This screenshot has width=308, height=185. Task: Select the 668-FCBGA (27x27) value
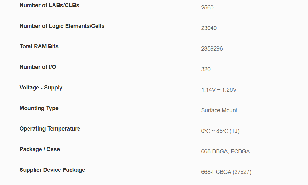tap(226, 172)
